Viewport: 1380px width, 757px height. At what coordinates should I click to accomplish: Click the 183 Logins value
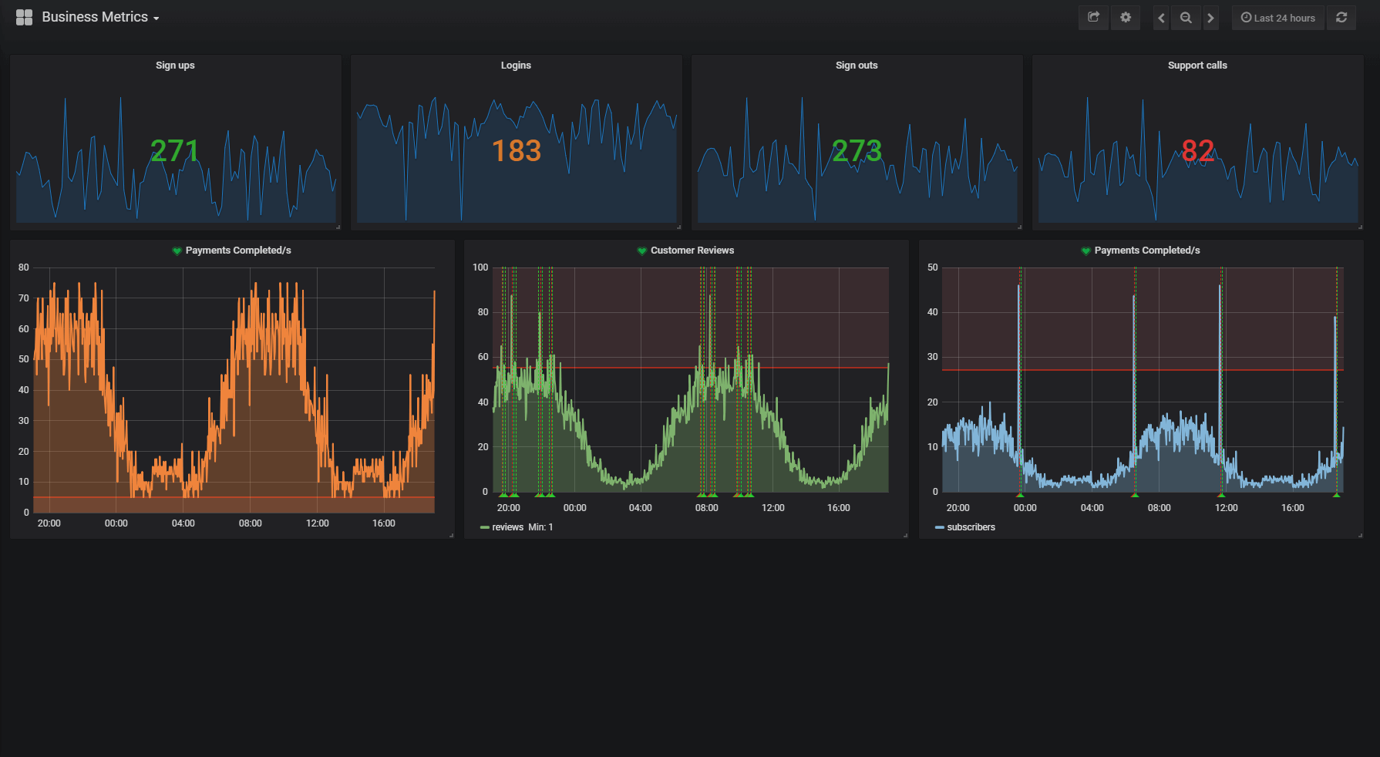coord(517,150)
